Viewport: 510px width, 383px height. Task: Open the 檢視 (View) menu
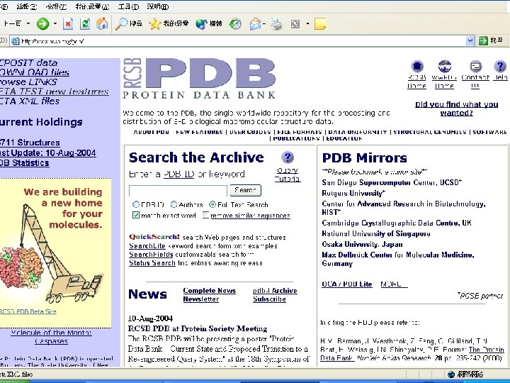(56, 6)
